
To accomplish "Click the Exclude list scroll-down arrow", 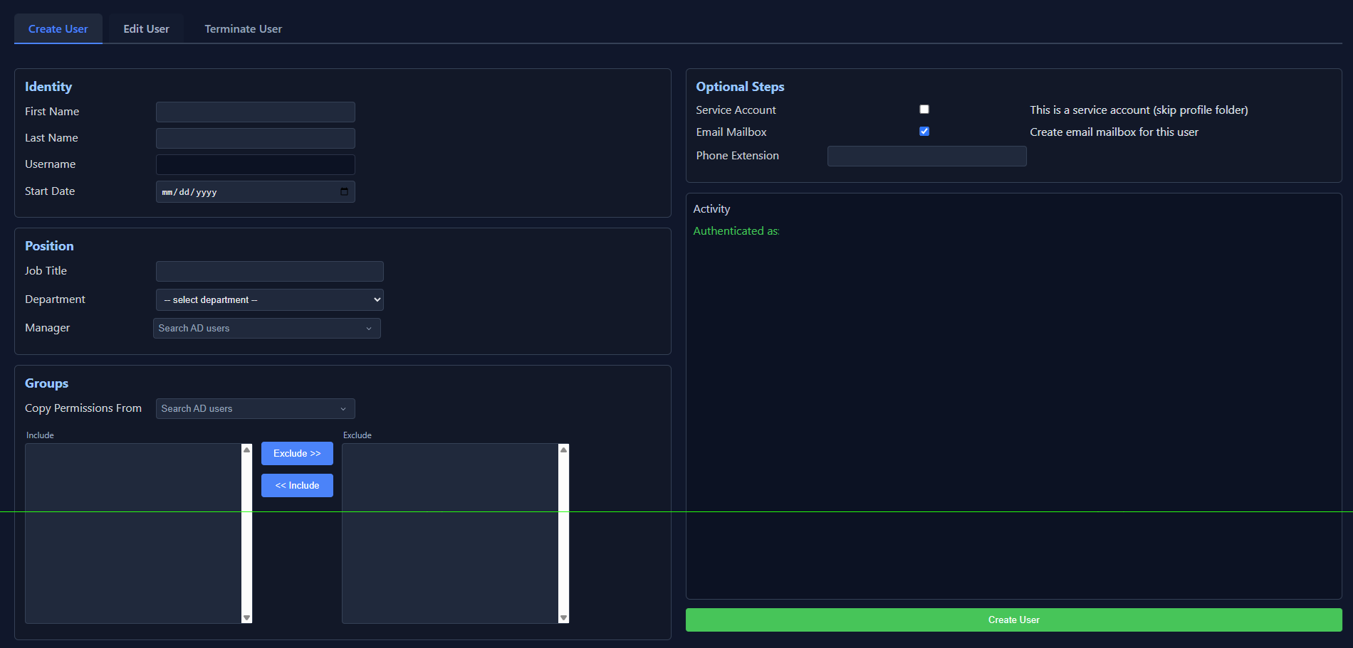I will 564,617.
